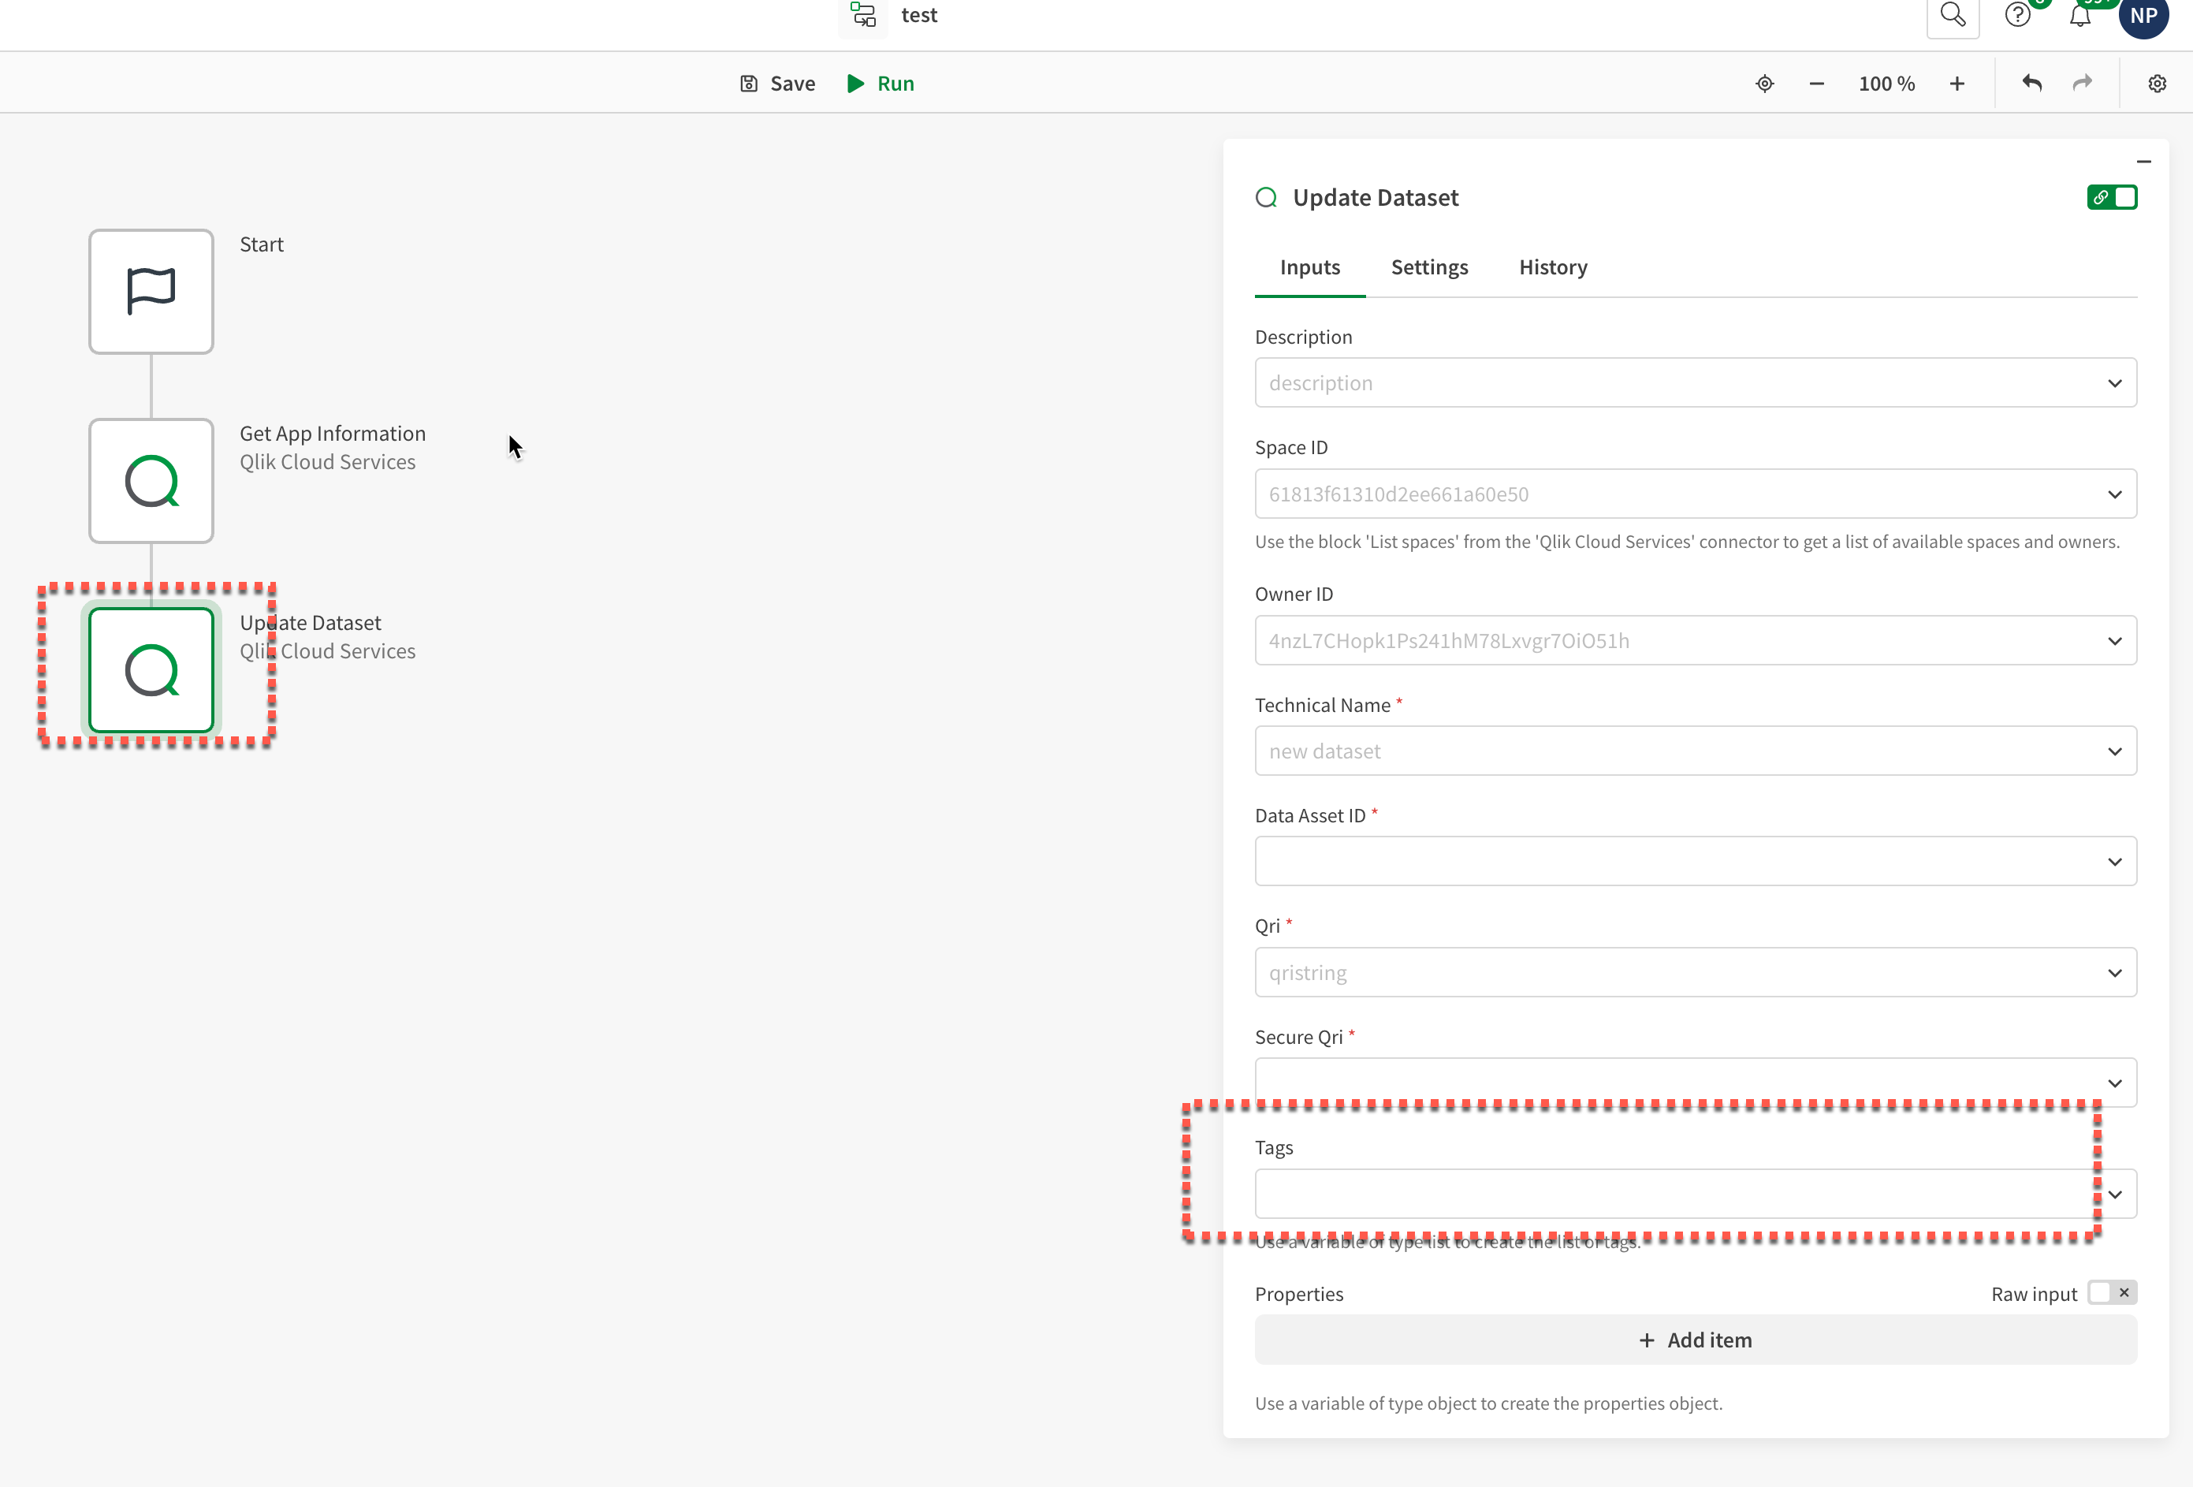
Task: Expand the Space ID dropdown
Action: 2115,494
